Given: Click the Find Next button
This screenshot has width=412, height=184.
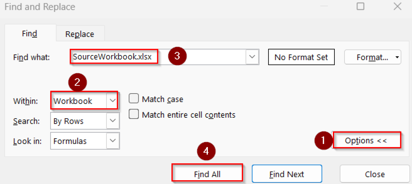Looking at the screenshot, I should (x=286, y=174).
